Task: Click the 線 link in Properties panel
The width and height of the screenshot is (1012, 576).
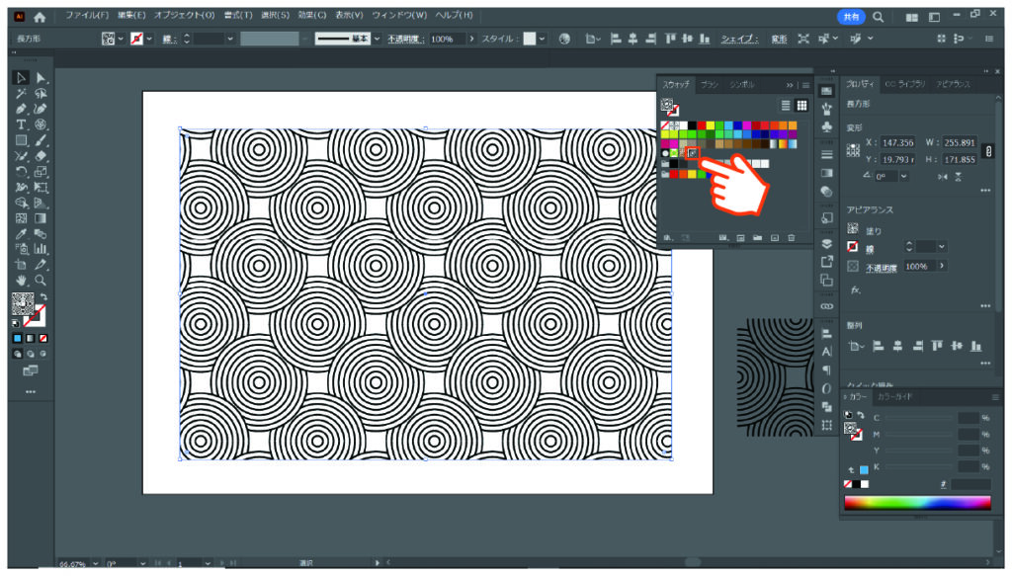Action: click(x=870, y=250)
